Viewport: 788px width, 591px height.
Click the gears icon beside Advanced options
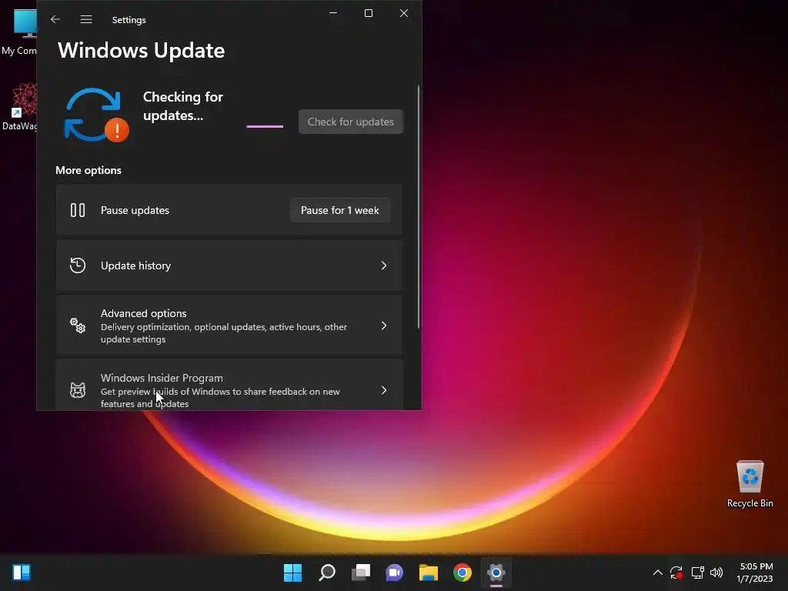[78, 326]
